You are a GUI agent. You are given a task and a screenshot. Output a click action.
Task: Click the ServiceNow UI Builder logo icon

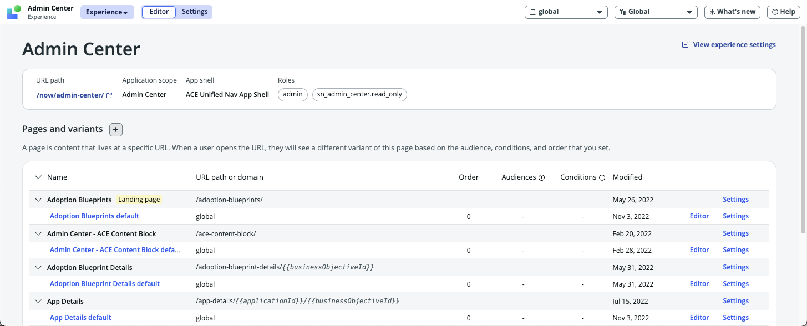(14, 12)
